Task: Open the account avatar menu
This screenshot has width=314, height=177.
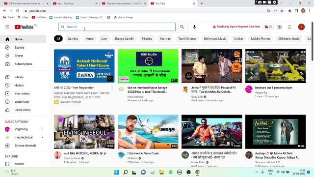Action: click(x=301, y=27)
